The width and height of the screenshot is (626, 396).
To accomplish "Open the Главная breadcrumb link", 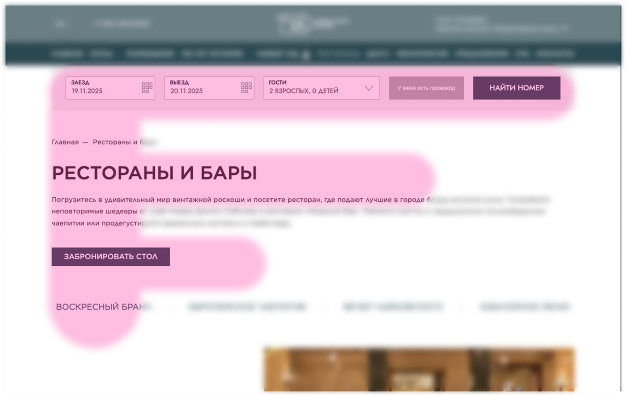I will (65, 142).
